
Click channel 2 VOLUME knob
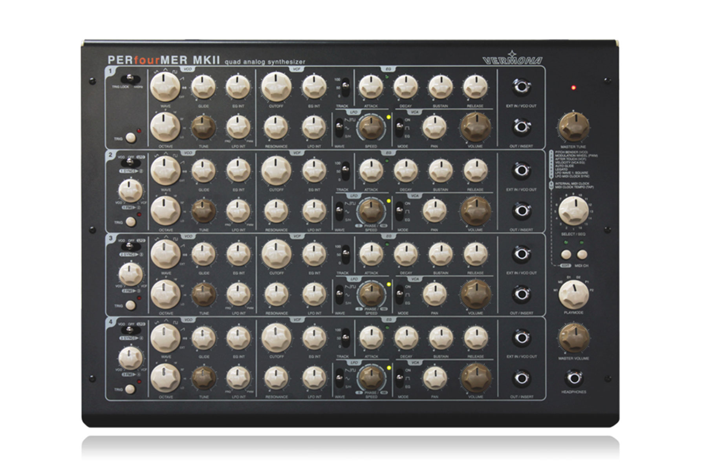tap(475, 211)
